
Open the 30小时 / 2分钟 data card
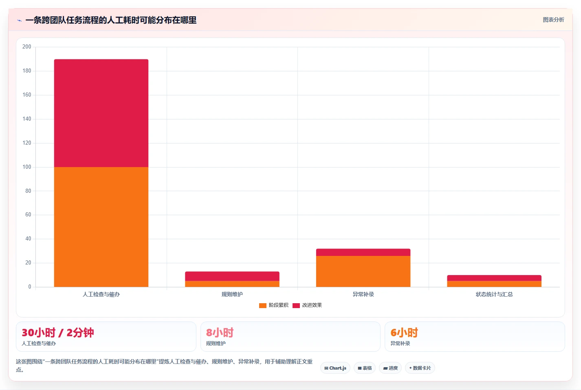(106, 337)
